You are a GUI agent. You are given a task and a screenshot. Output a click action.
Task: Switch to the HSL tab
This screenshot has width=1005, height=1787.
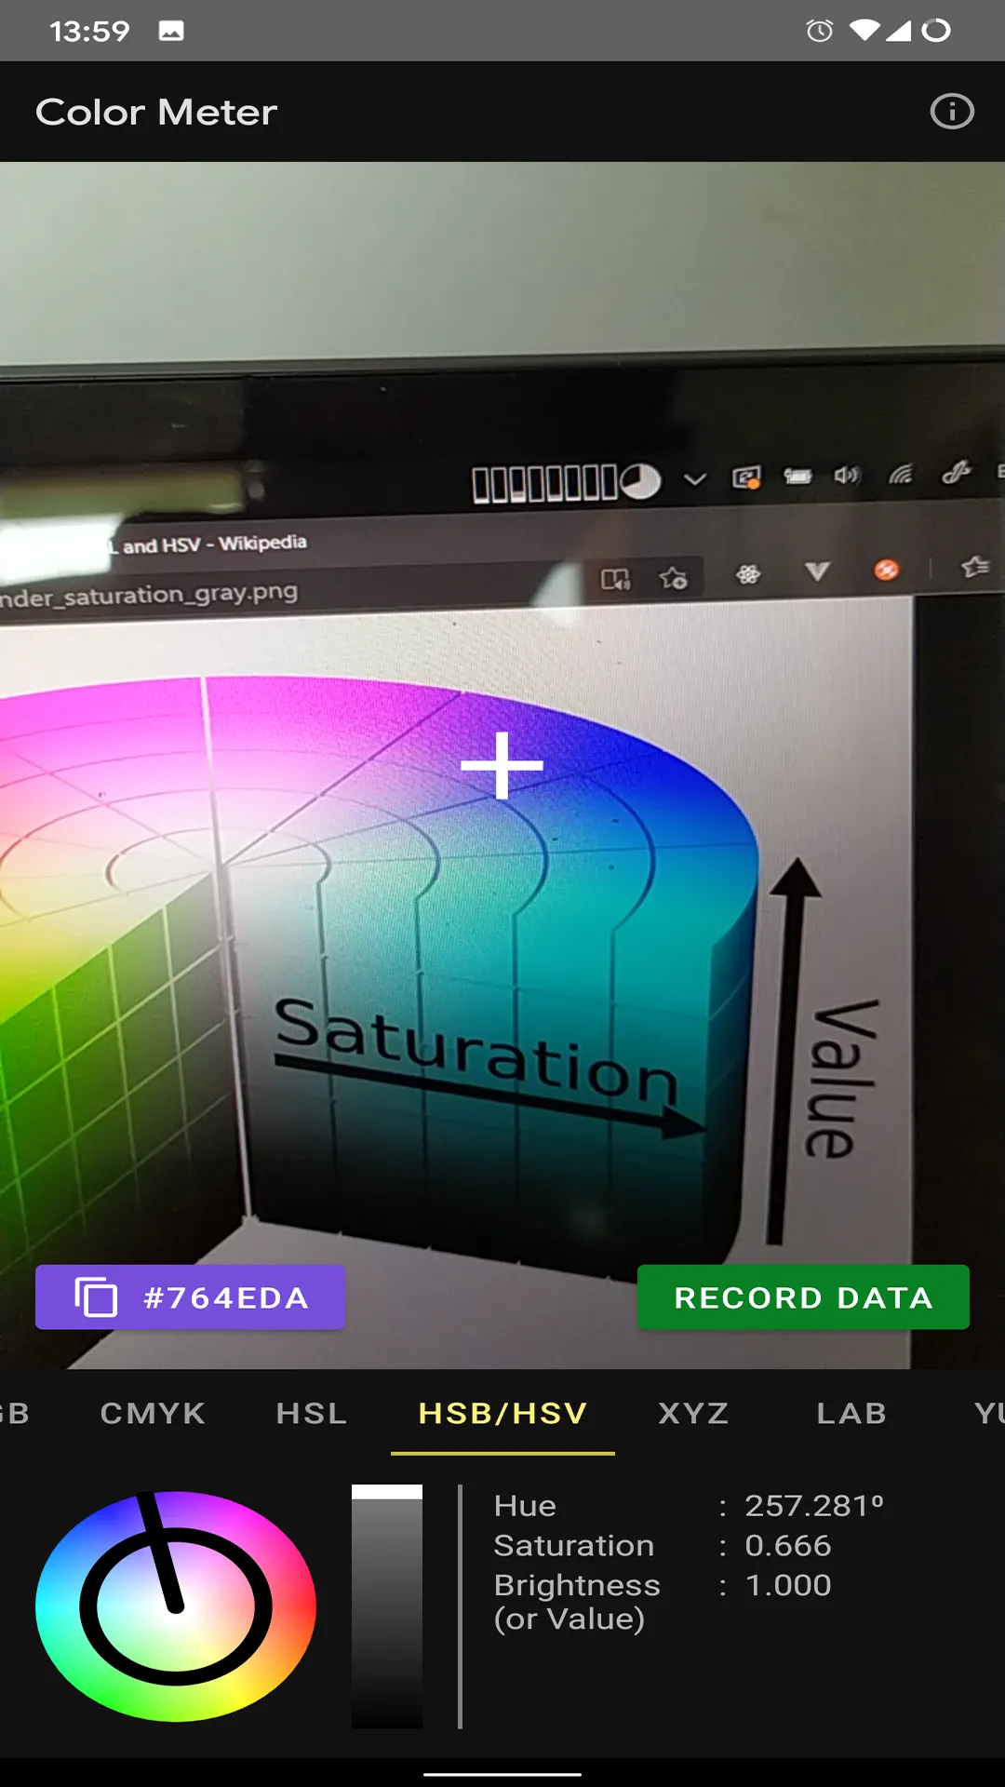(312, 1413)
